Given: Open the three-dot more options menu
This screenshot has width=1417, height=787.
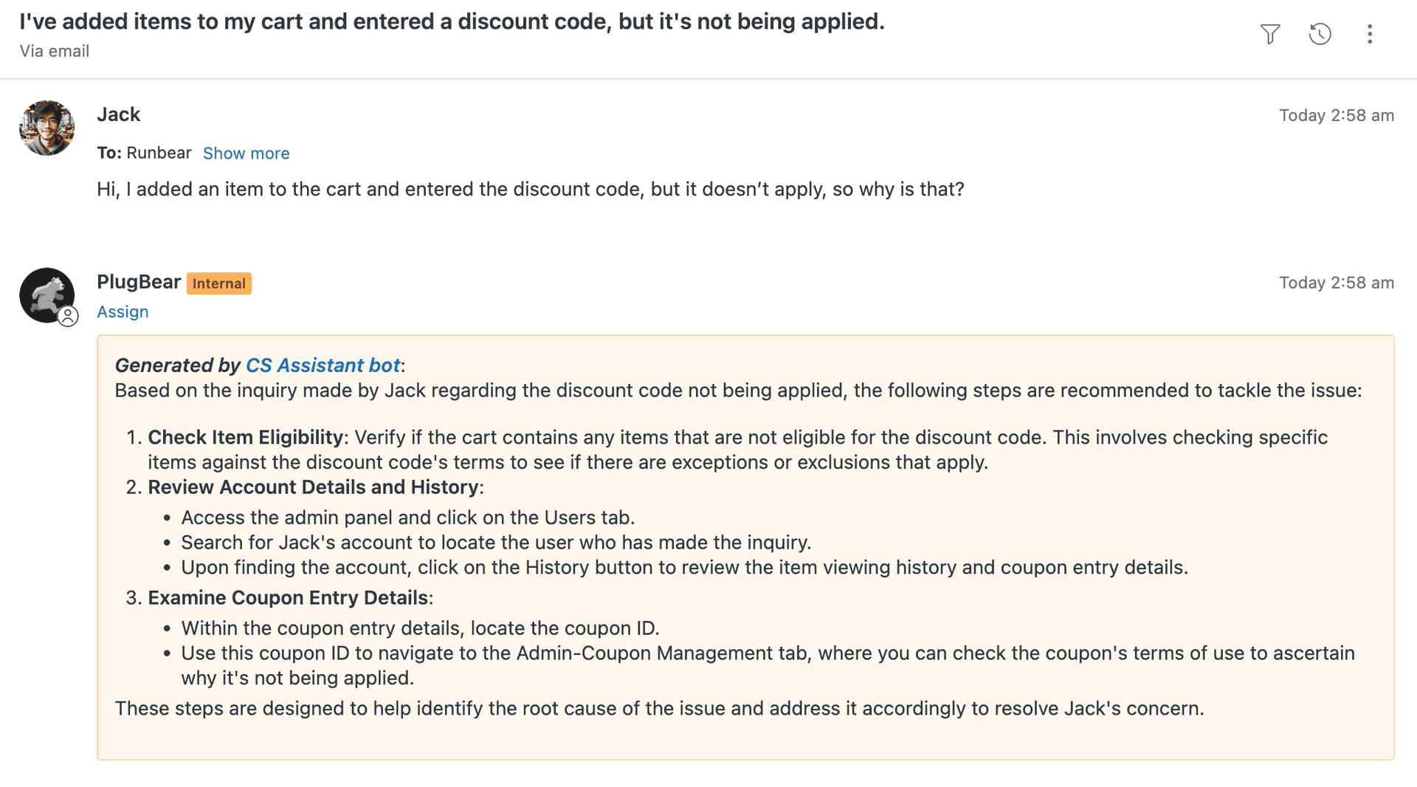Looking at the screenshot, I should tap(1369, 34).
